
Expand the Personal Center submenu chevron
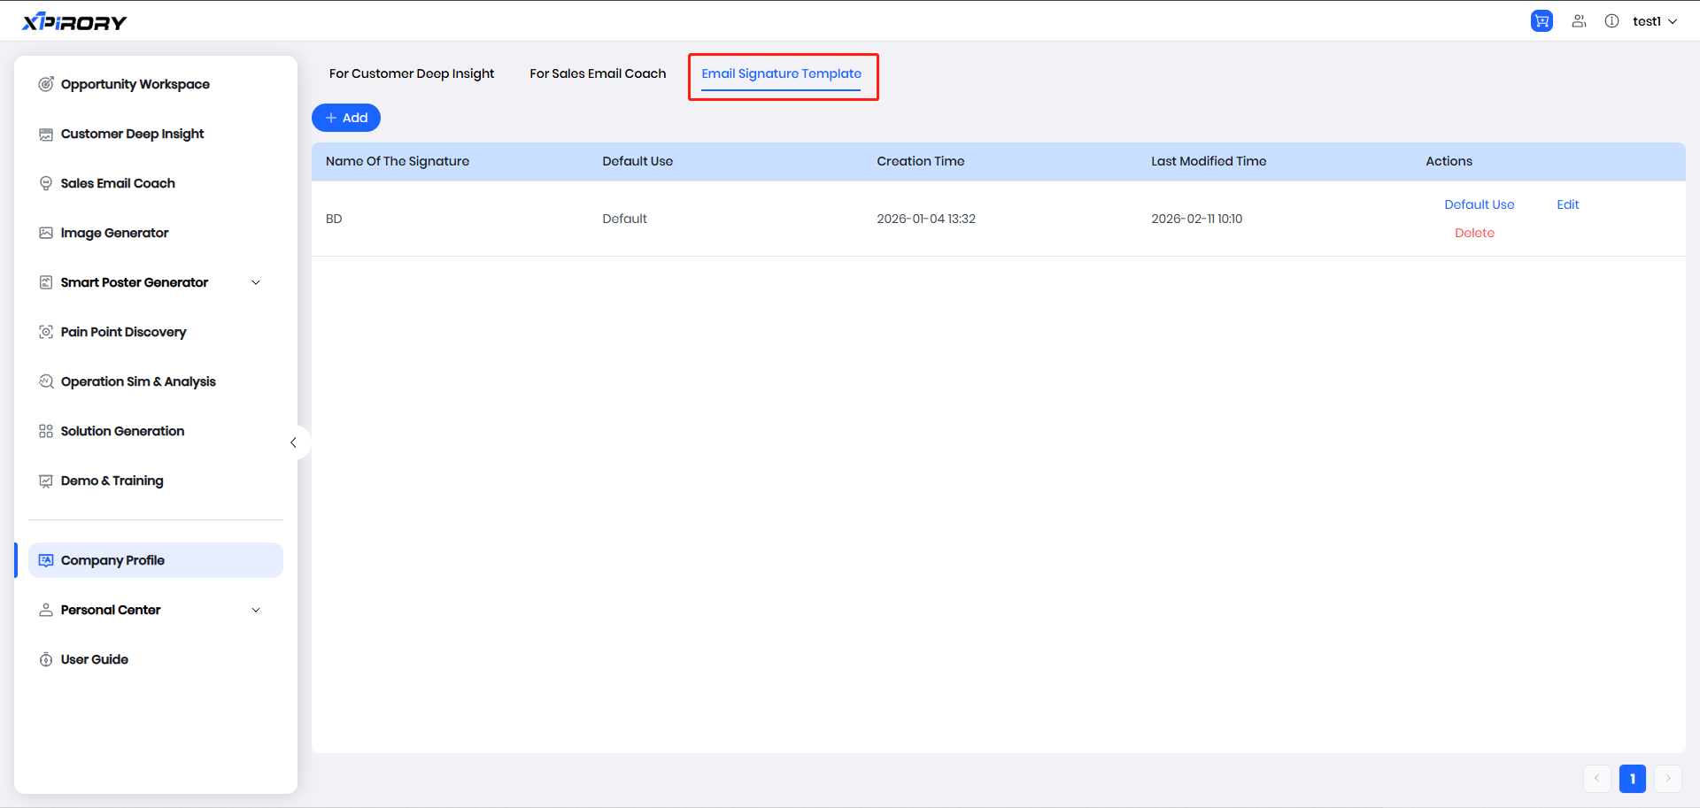click(256, 610)
